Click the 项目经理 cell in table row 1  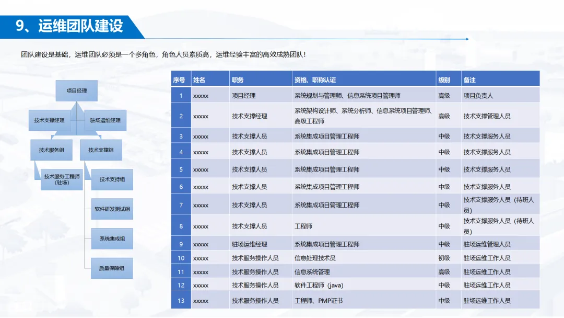(x=261, y=95)
